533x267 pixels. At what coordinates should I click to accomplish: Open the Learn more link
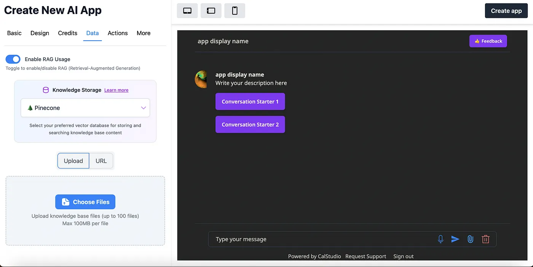pyautogui.click(x=116, y=90)
